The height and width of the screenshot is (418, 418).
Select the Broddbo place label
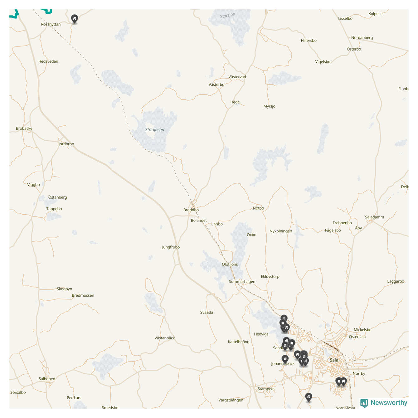[x=191, y=210]
